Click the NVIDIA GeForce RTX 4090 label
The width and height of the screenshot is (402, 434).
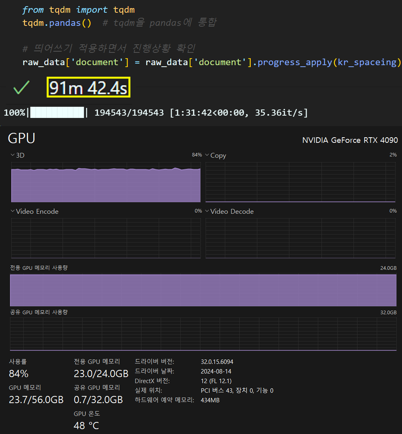coord(350,140)
